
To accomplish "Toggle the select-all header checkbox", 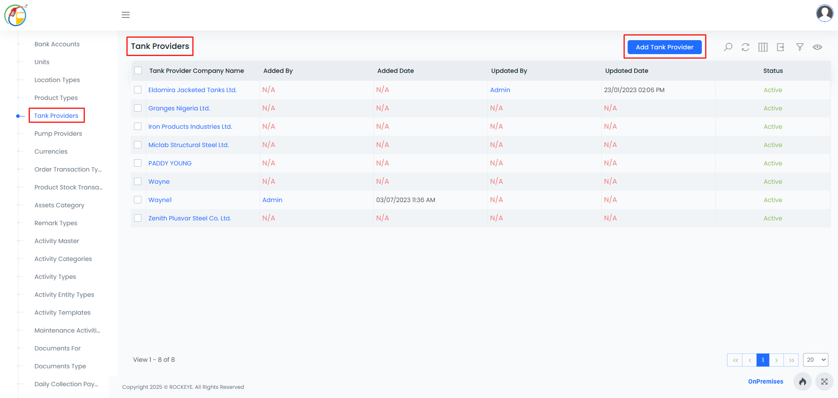I will (138, 71).
